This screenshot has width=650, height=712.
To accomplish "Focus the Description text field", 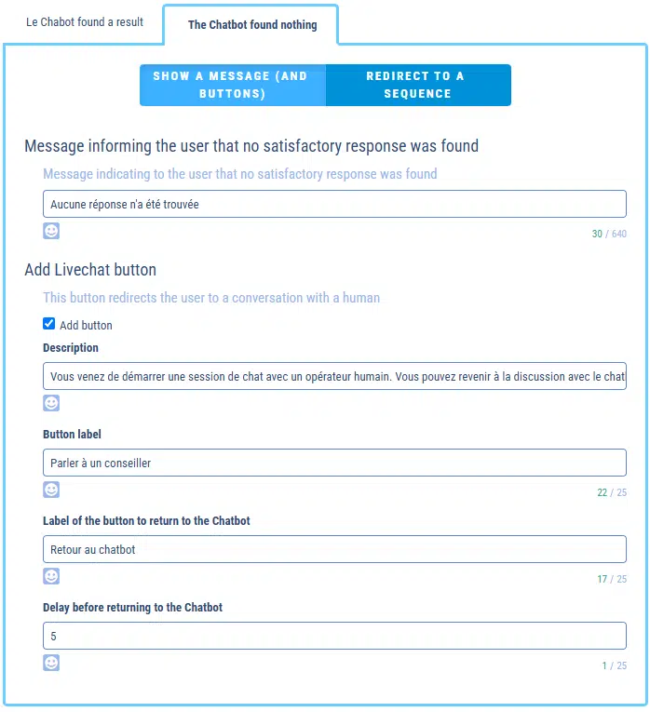I will [334, 377].
